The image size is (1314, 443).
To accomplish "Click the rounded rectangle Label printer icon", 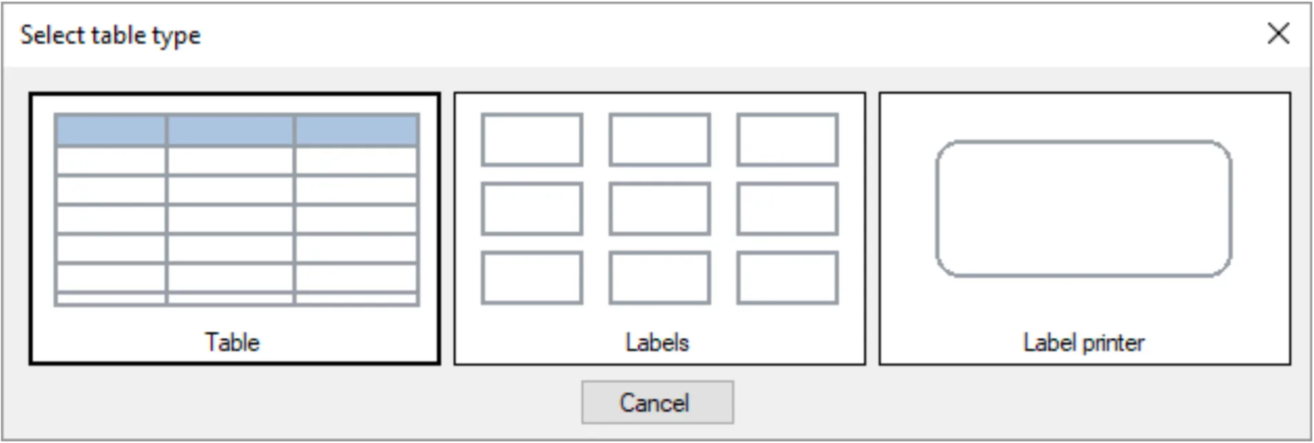I will pos(1083,208).
